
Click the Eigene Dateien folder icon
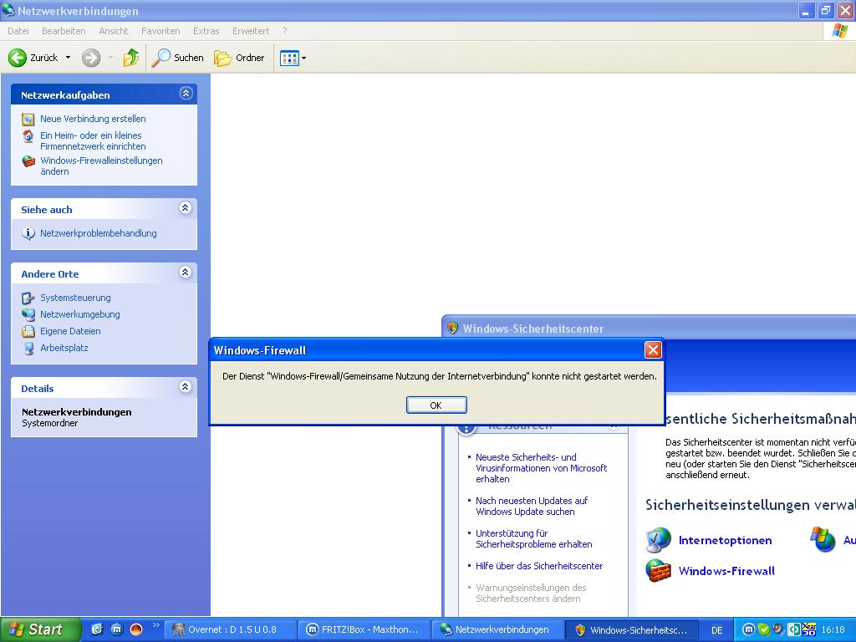(28, 331)
